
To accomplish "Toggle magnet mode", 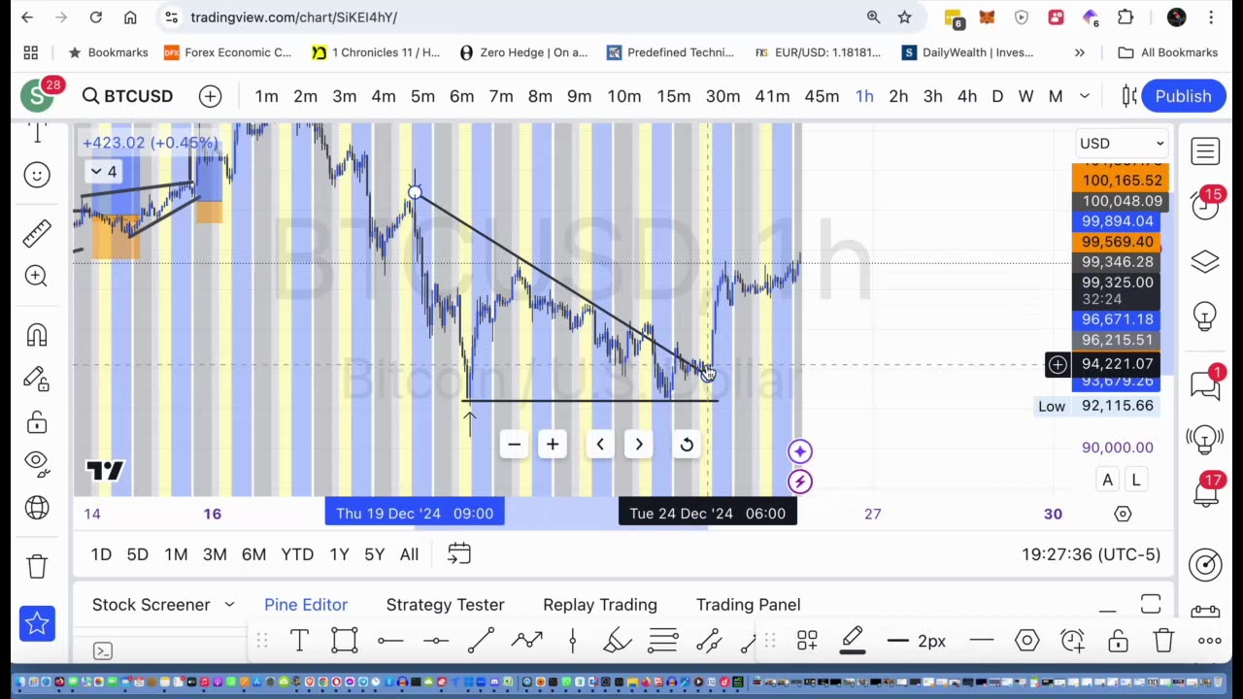I will (x=37, y=335).
